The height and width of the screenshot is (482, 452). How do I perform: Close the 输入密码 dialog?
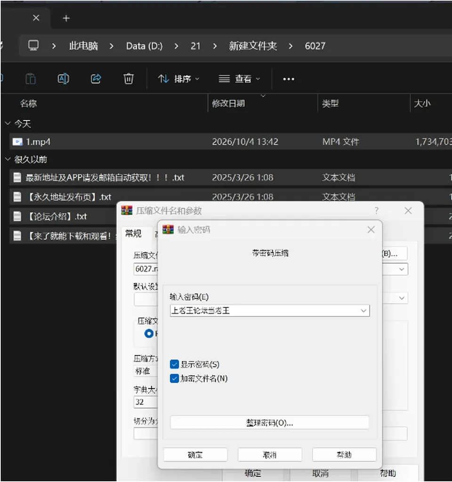tap(371, 229)
